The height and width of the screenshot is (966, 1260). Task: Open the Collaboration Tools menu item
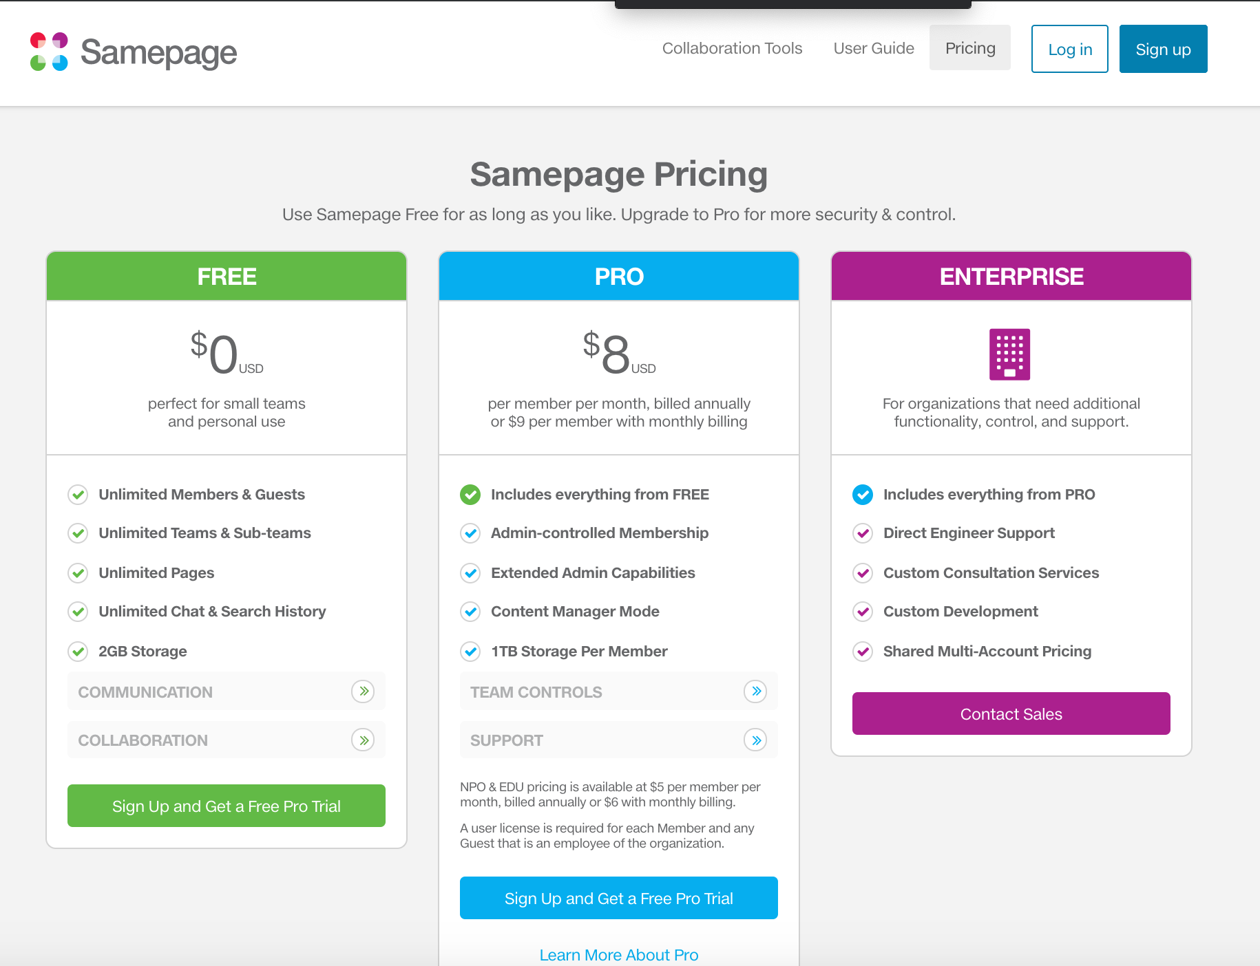(732, 48)
